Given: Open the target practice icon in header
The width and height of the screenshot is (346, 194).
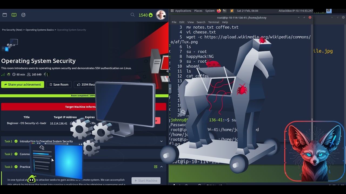Looking at the screenshot, I should click(24, 15).
